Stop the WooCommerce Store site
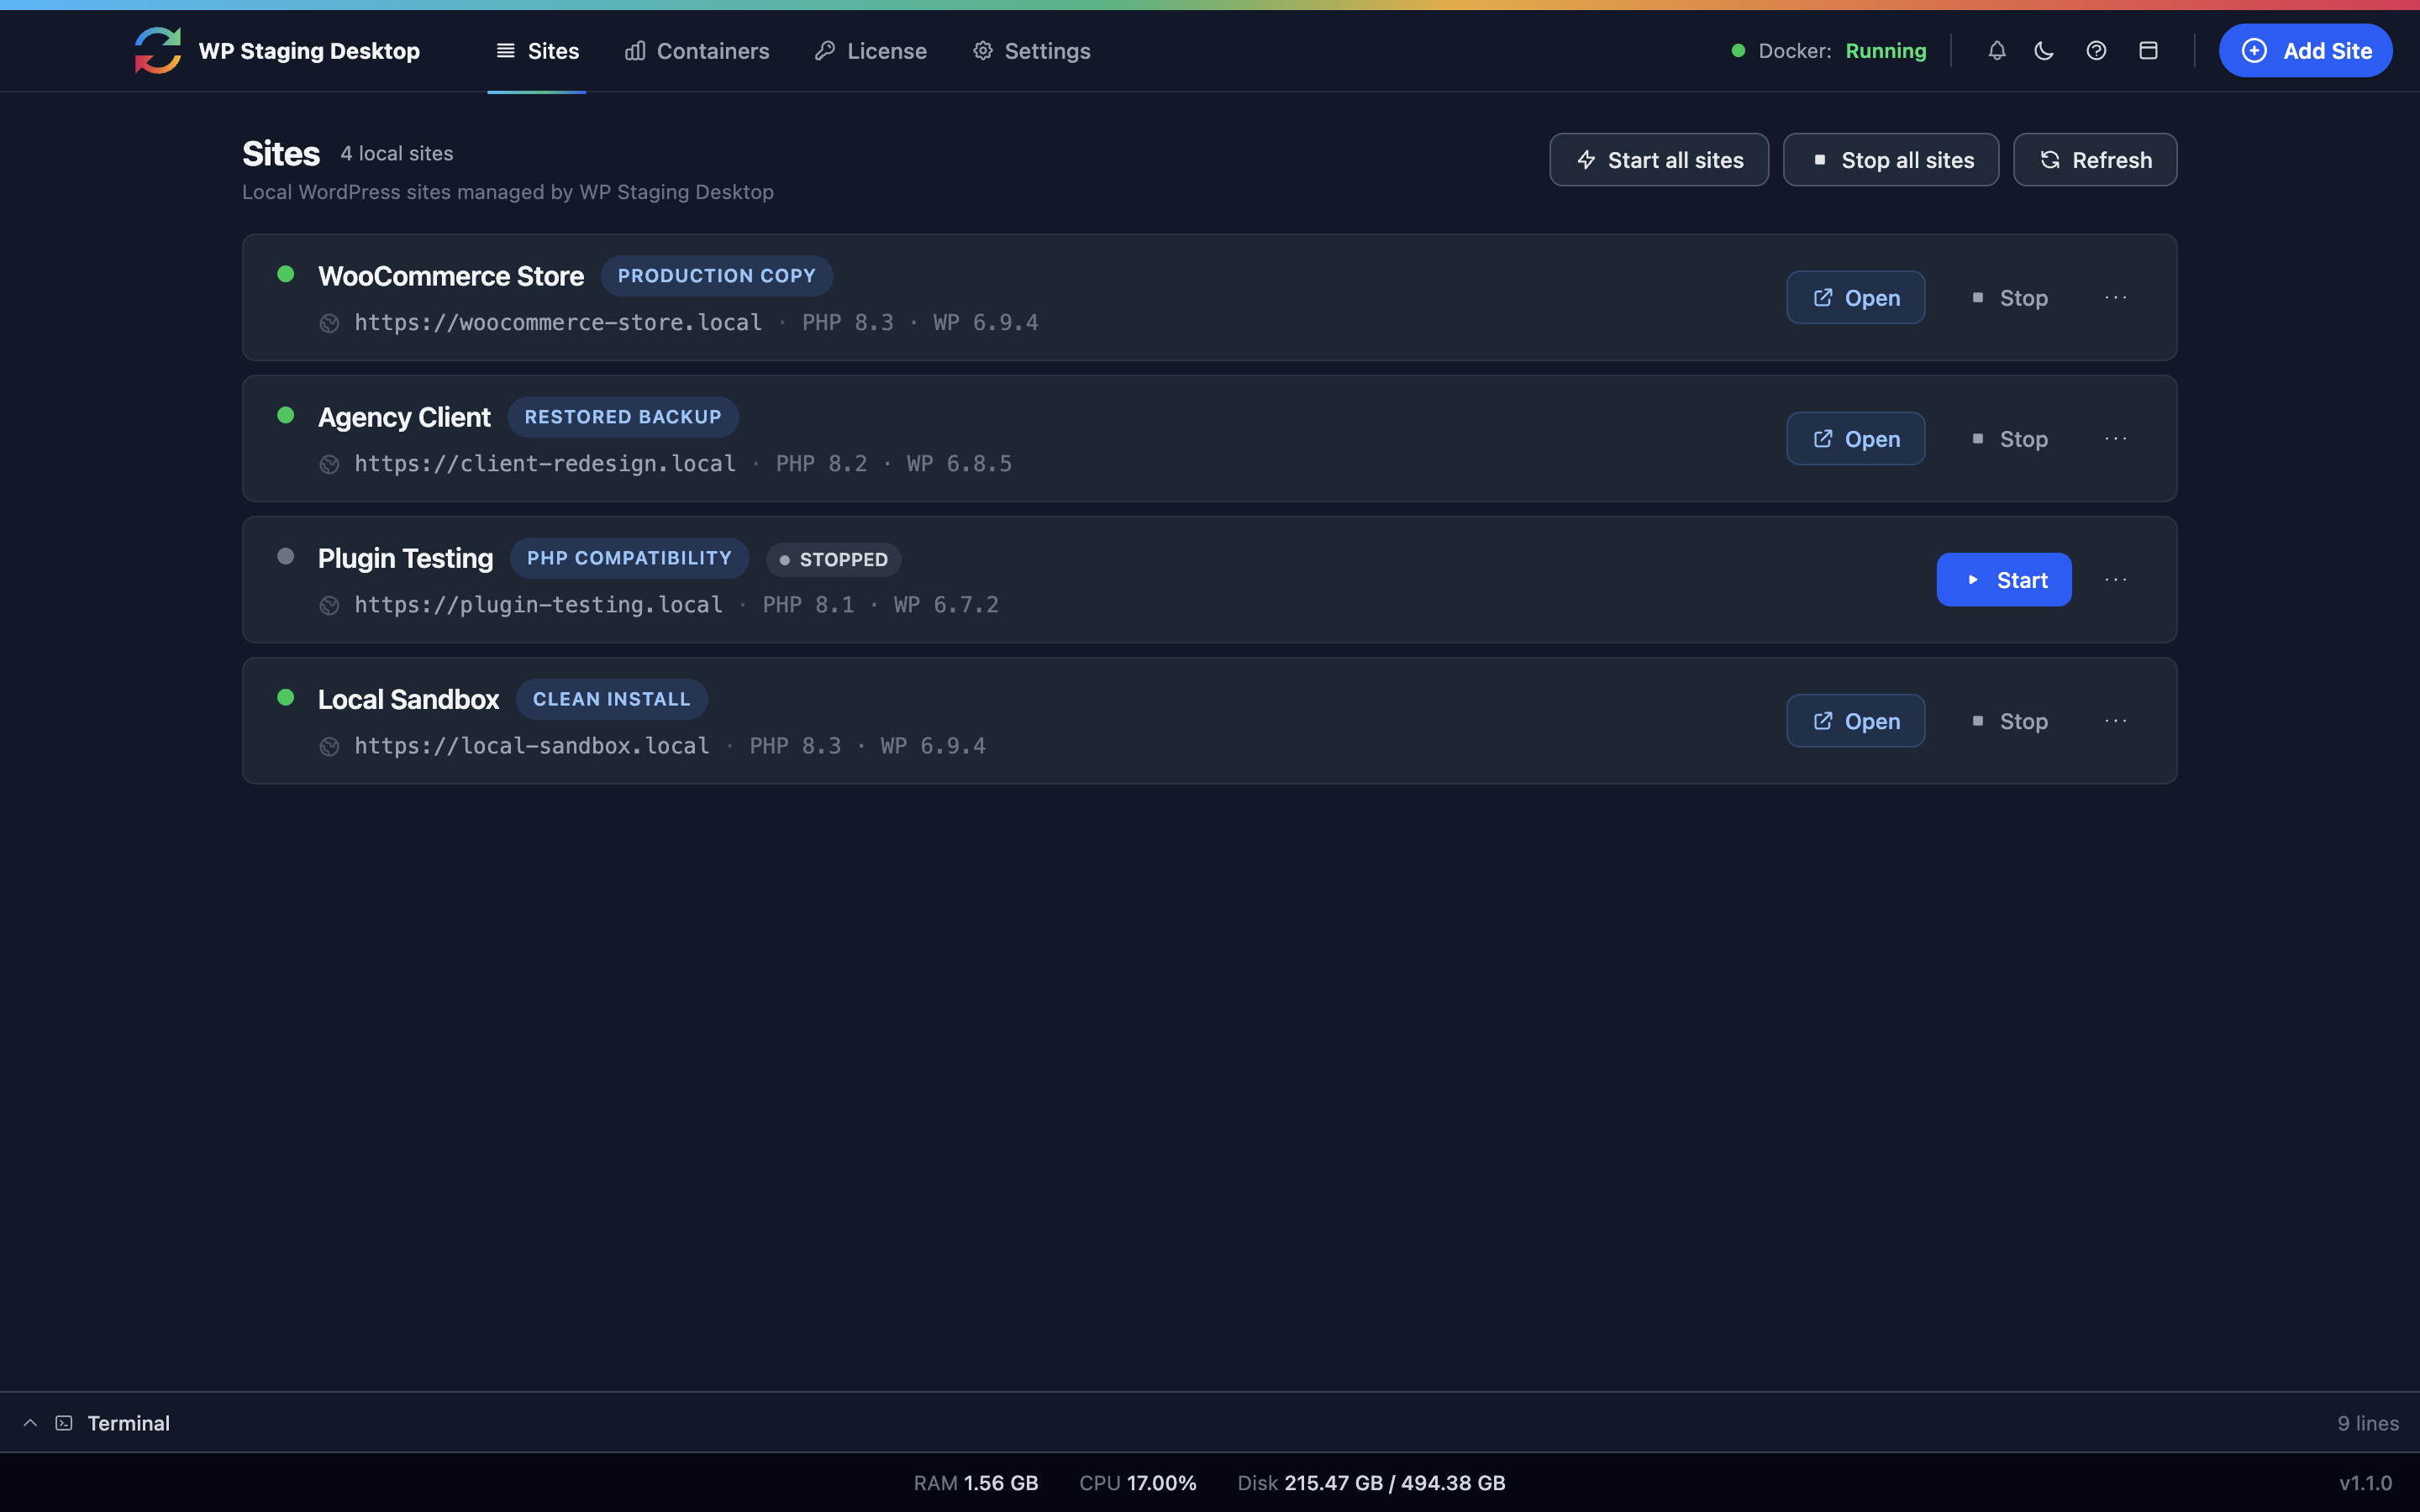This screenshot has height=1512, width=2420. coord(2009,297)
